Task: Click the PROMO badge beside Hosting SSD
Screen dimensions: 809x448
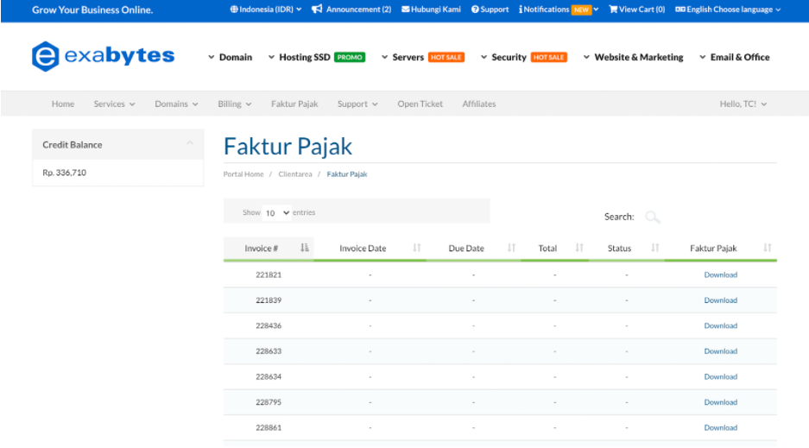Action: 350,57
